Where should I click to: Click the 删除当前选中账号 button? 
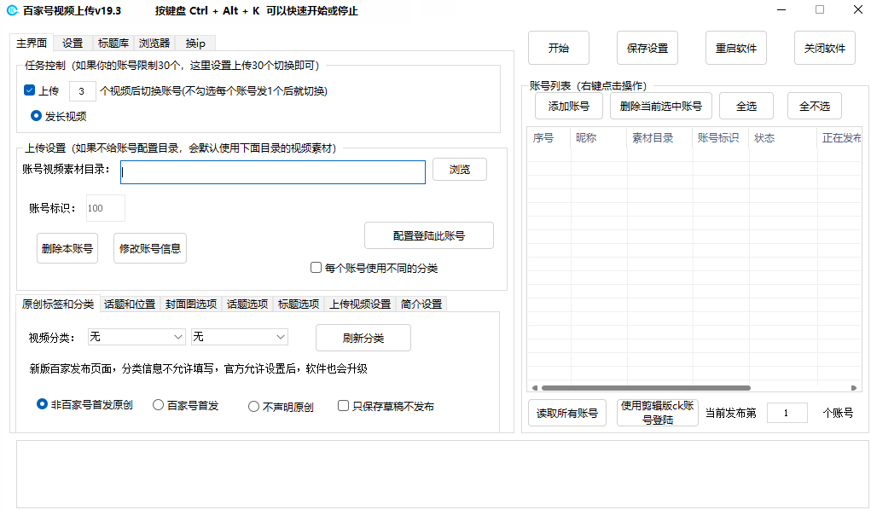pos(661,106)
